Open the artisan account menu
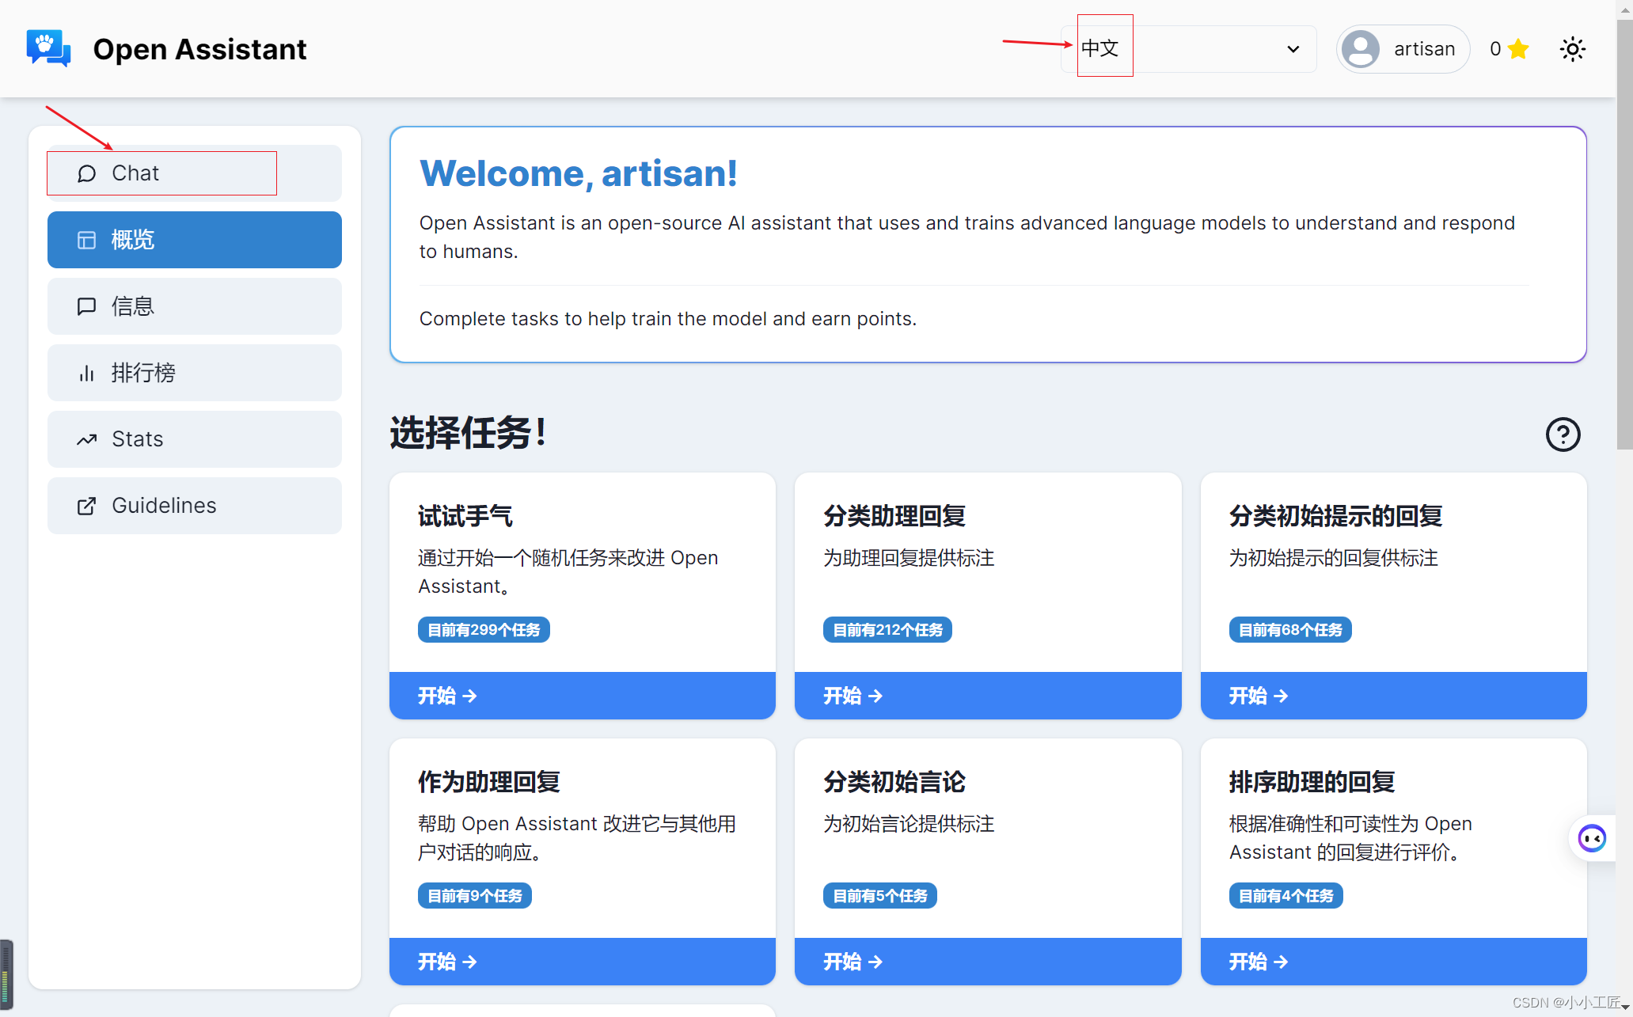 tap(1401, 48)
